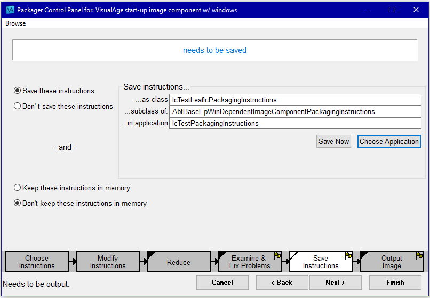Viewport: 430px width, 298px height.
Task: Click the '...as class' name field
Action: tap(294, 100)
